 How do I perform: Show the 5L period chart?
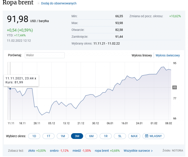click(x=120, y=136)
